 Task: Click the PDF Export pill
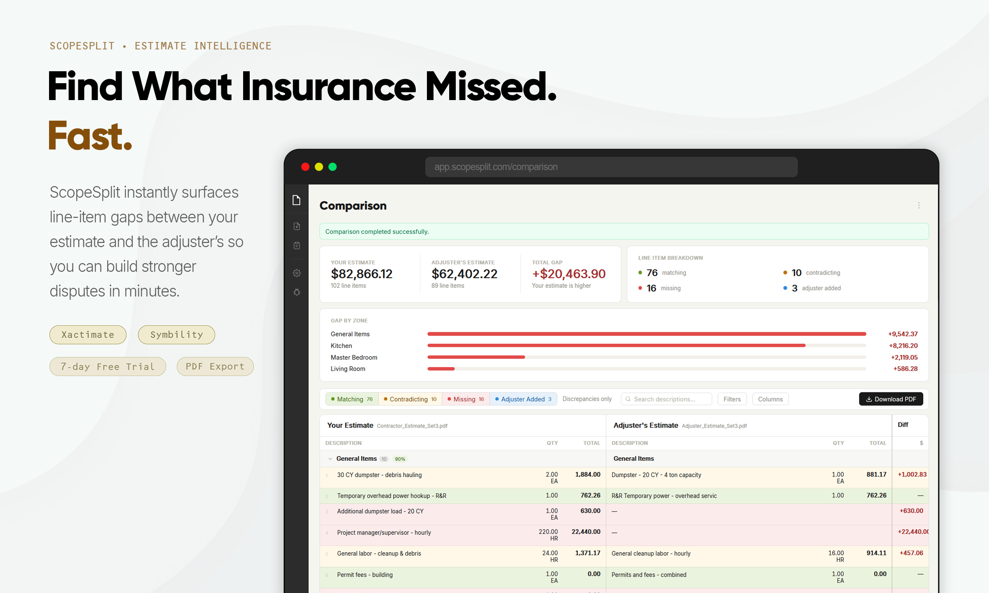tap(215, 367)
